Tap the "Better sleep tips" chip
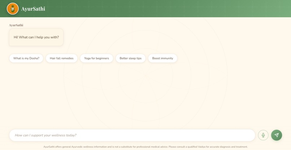Screen dimensions: 291x150 click(130, 58)
